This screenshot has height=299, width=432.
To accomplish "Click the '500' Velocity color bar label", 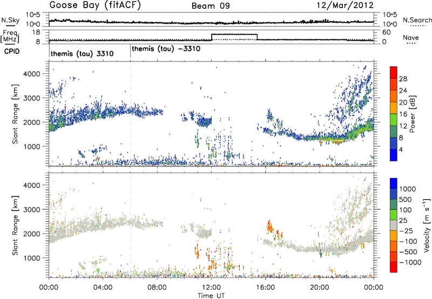I will 406,199.
